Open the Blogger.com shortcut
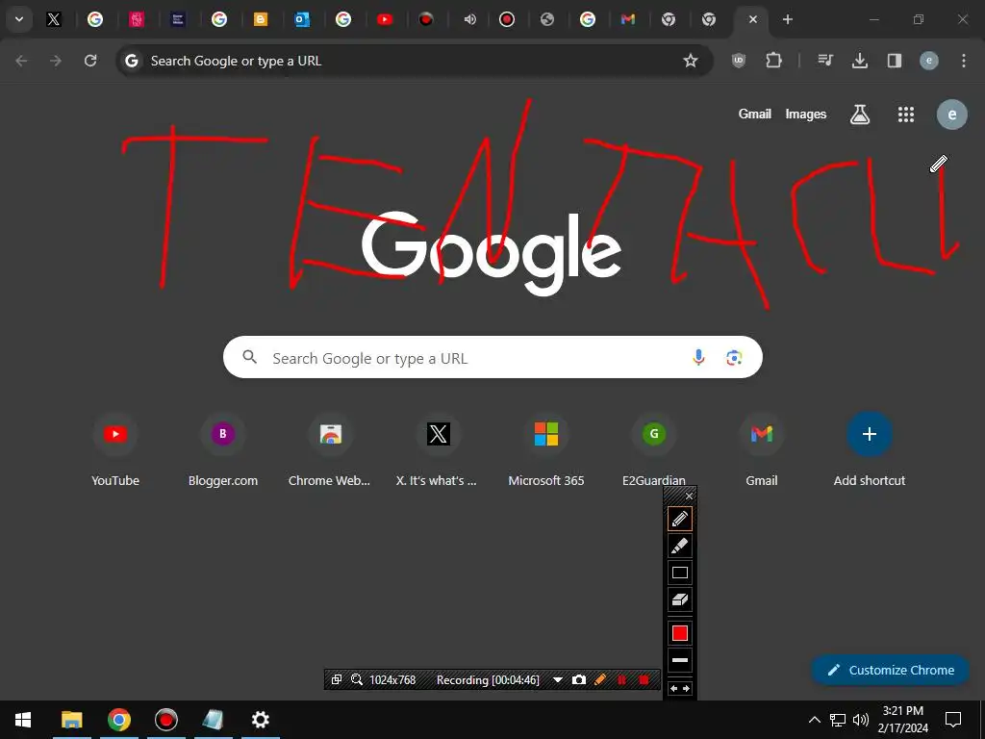Viewport: 985px width, 739px height. 223,449
